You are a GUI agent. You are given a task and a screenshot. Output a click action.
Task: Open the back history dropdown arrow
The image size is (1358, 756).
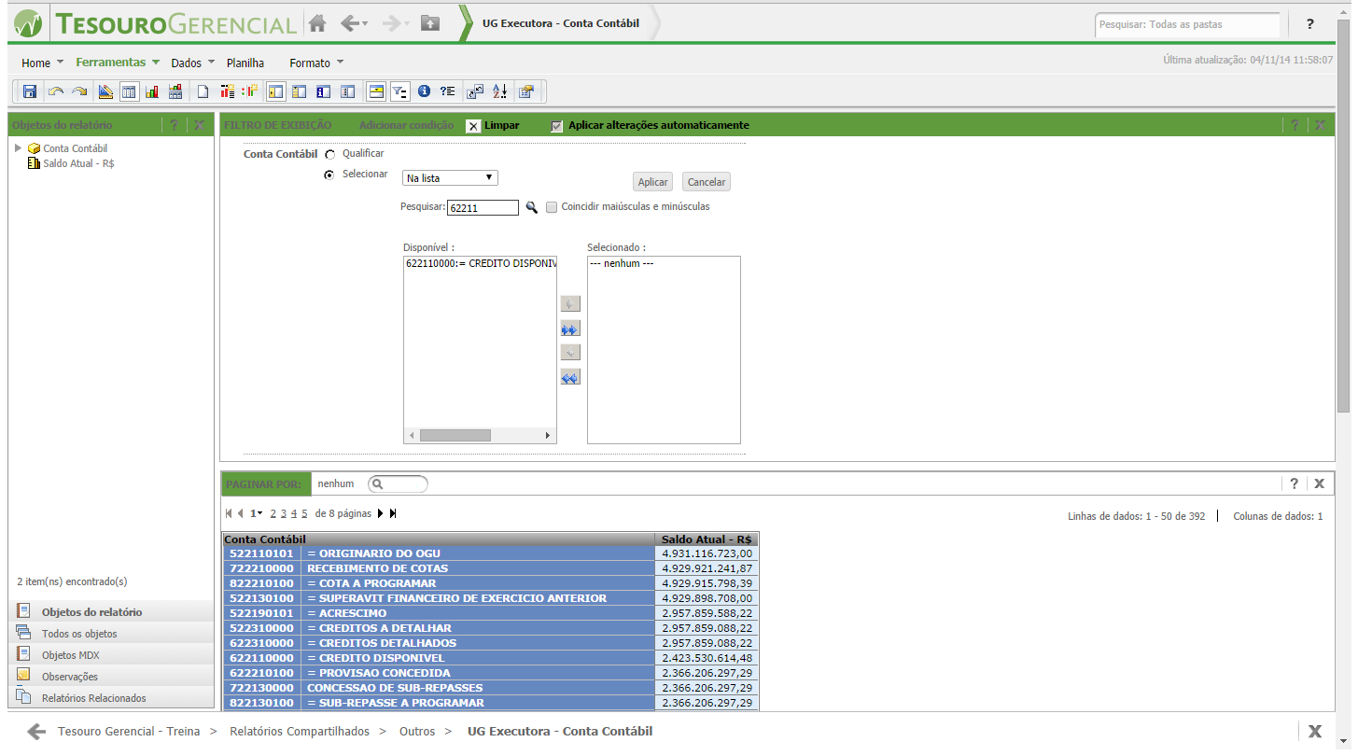coord(366,24)
